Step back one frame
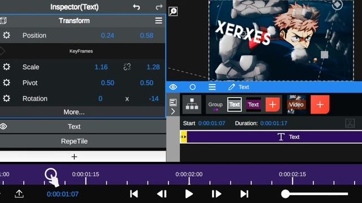The height and width of the screenshot is (203, 362). [x=162, y=194]
